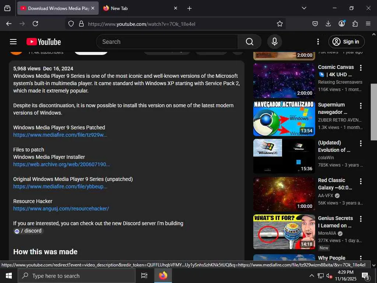Open Firefox account icon

(342, 24)
